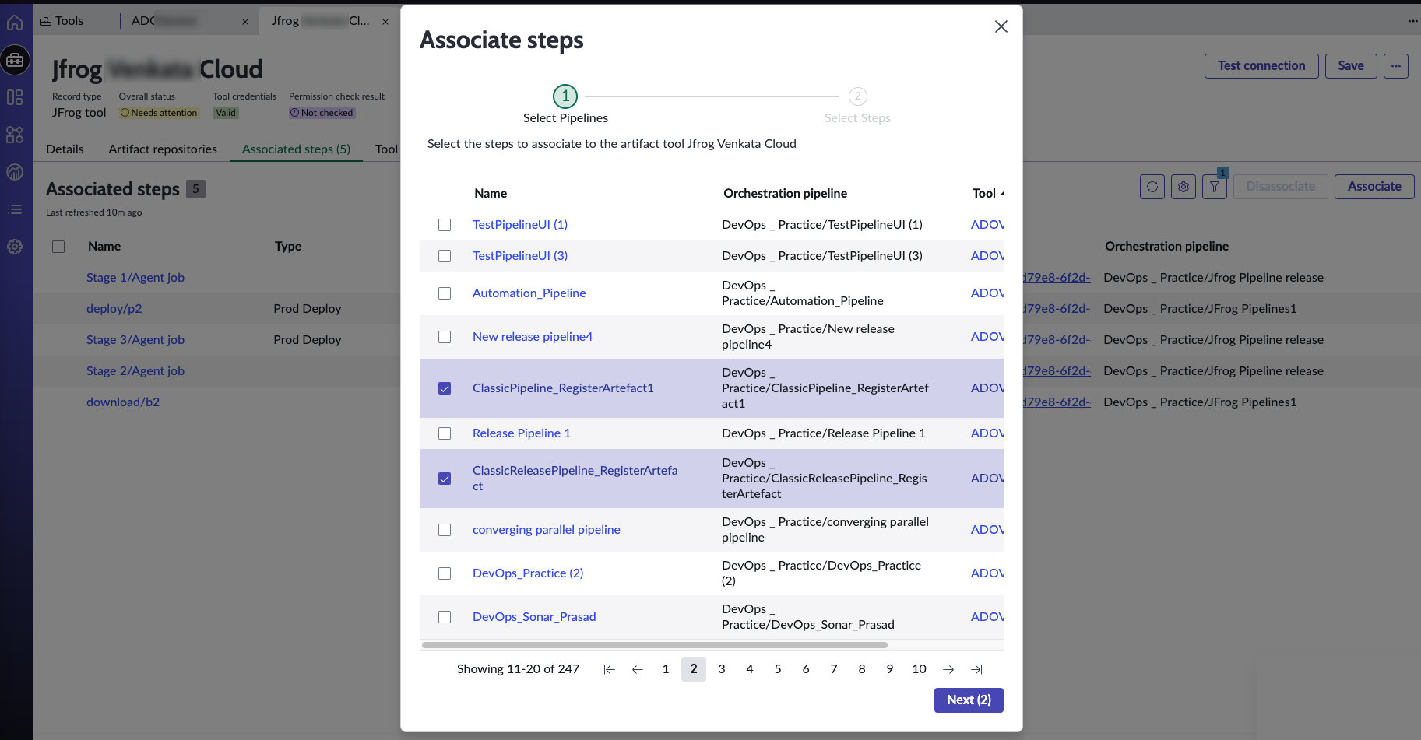Open the home icon in the sidebar
This screenshot has height=740, width=1421.
coord(15,22)
